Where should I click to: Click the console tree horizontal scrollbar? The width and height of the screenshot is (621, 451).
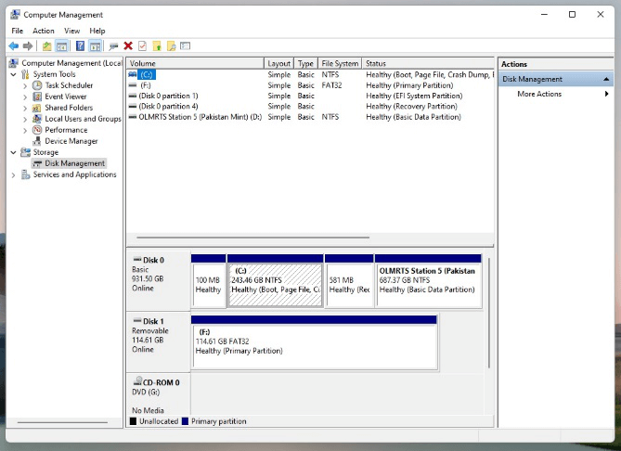click(62, 422)
